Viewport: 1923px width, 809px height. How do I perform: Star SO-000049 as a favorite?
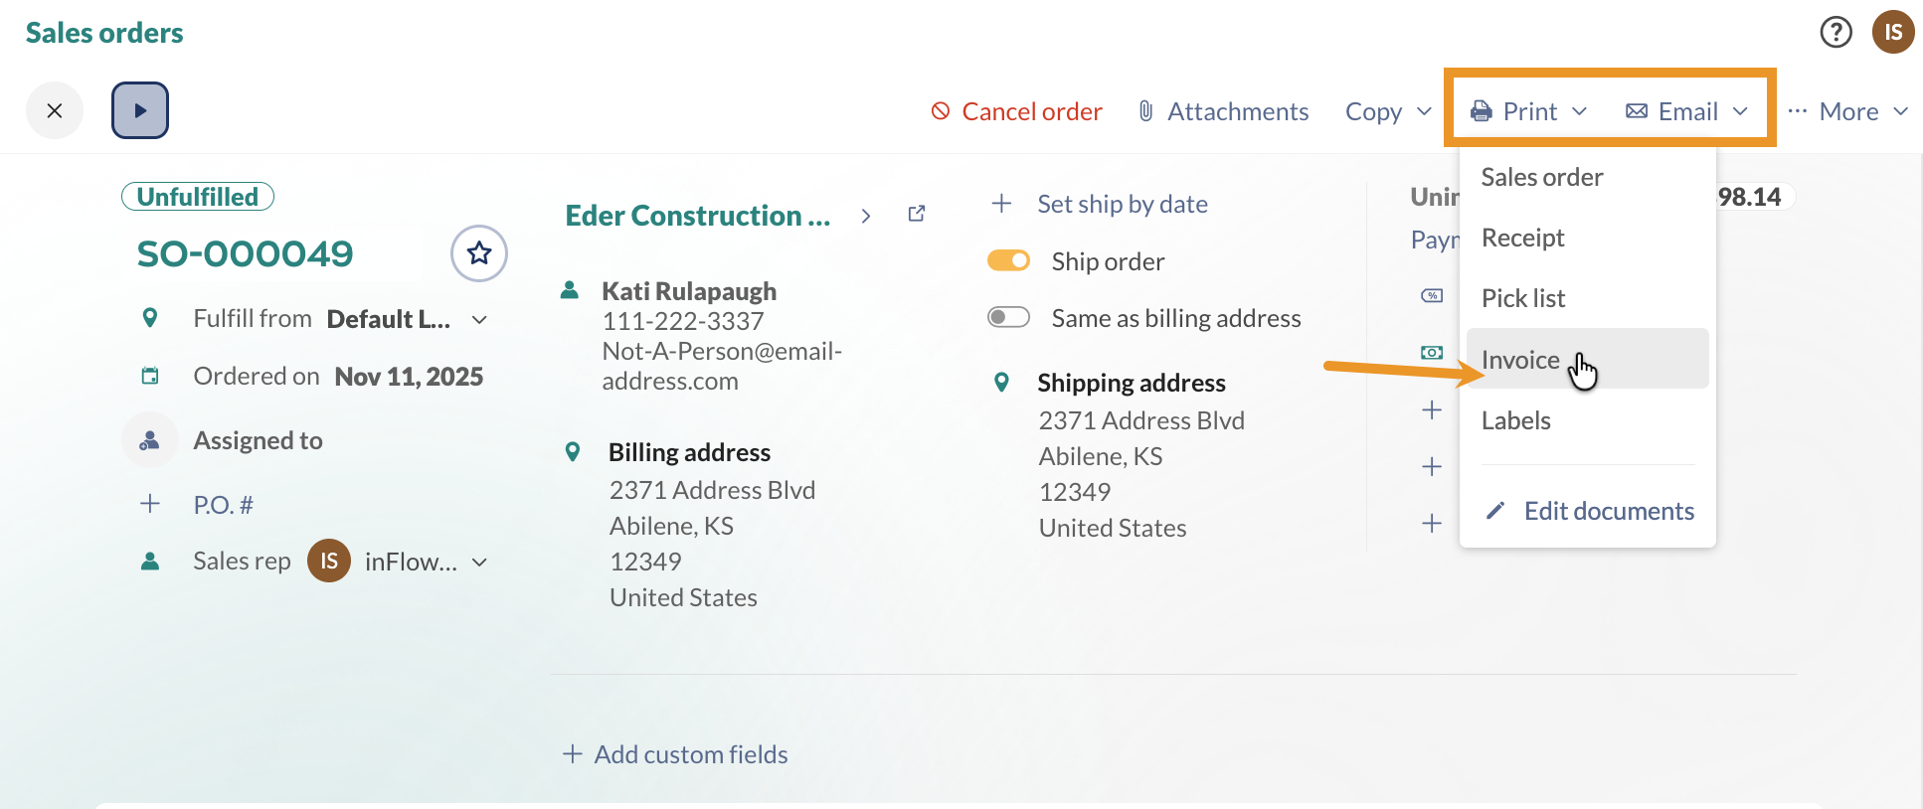coord(479,254)
